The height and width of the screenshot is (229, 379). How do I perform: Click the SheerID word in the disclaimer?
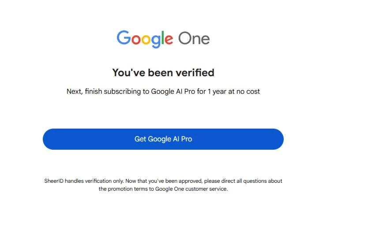pos(54,181)
